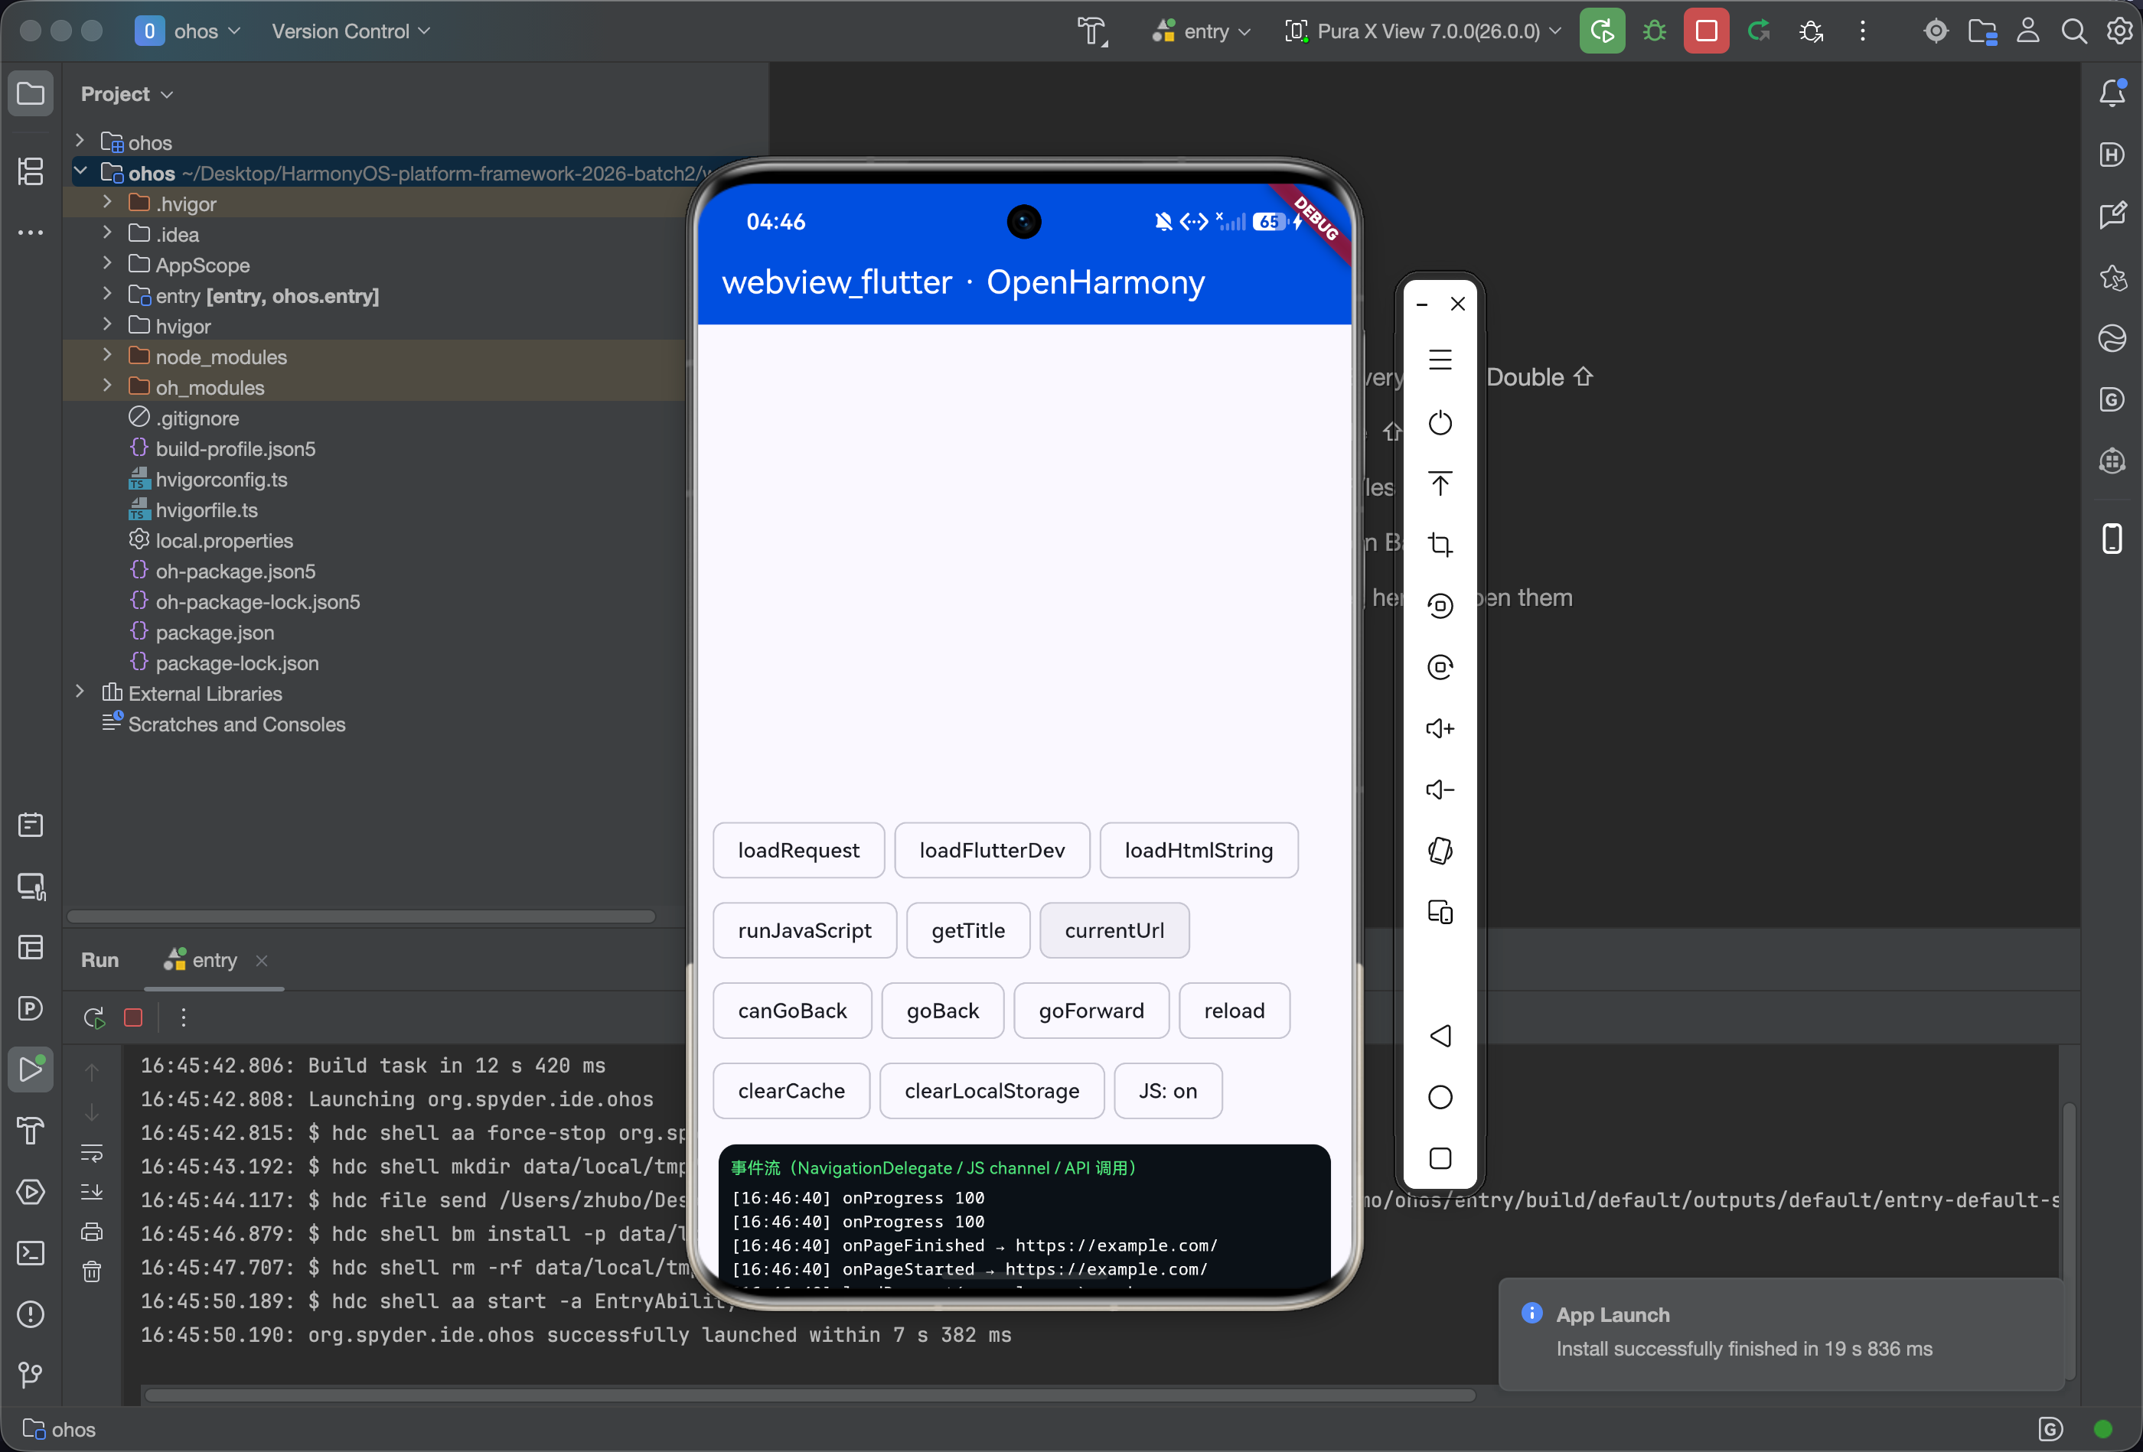Open left sidebar more tool windows
The width and height of the screenshot is (2143, 1452).
[31, 233]
